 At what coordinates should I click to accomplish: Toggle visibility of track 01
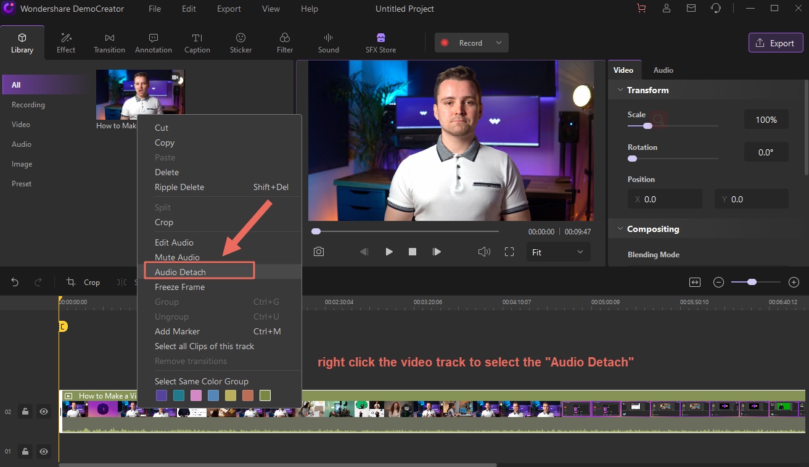[44, 452]
